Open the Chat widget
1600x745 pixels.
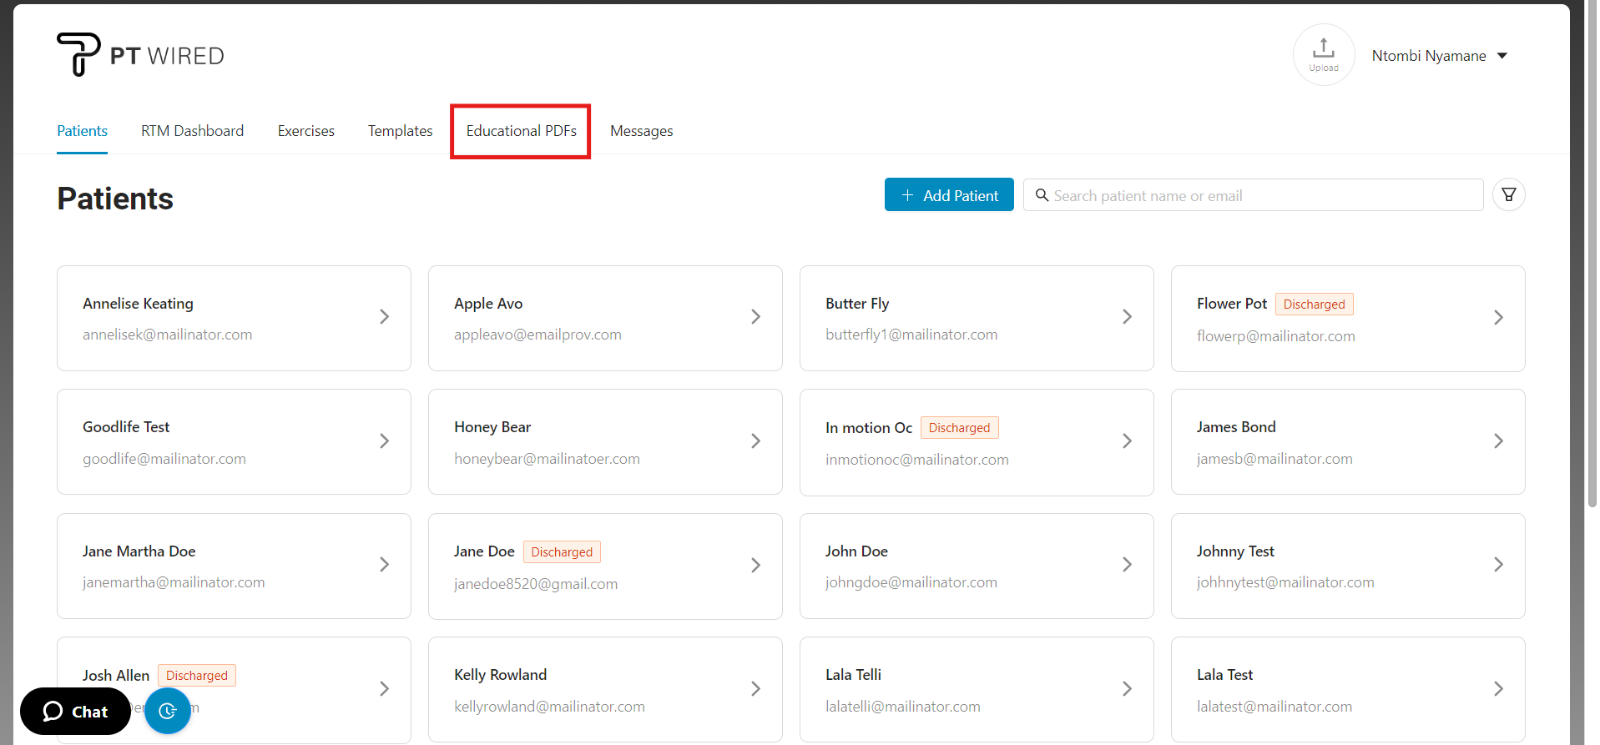[x=75, y=711]
